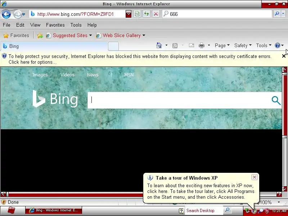Click the RSS feeds icon

point(175,46)
